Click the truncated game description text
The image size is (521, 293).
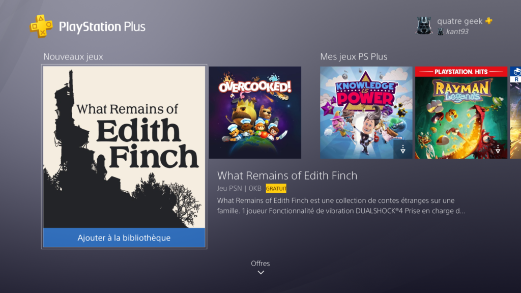pyautogui.click(x=341, y=206)
